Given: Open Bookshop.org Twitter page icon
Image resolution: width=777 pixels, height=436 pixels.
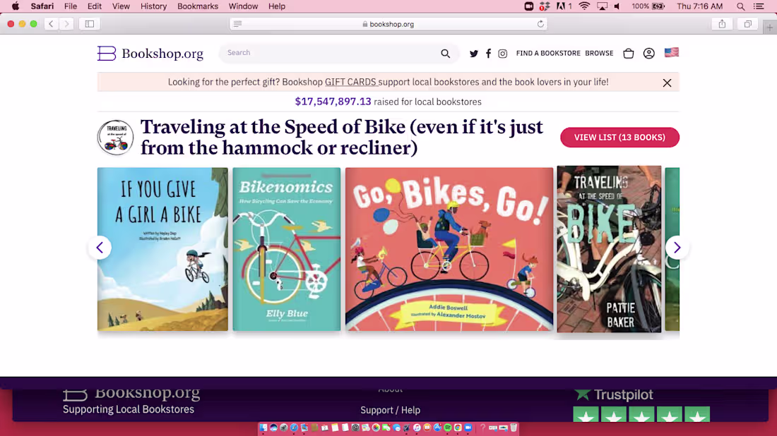Looking at the screenshot, I should (x=474, y=54).
